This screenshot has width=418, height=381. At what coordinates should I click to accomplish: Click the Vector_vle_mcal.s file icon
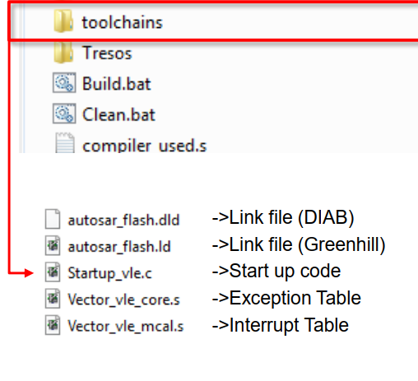point(53,325)
